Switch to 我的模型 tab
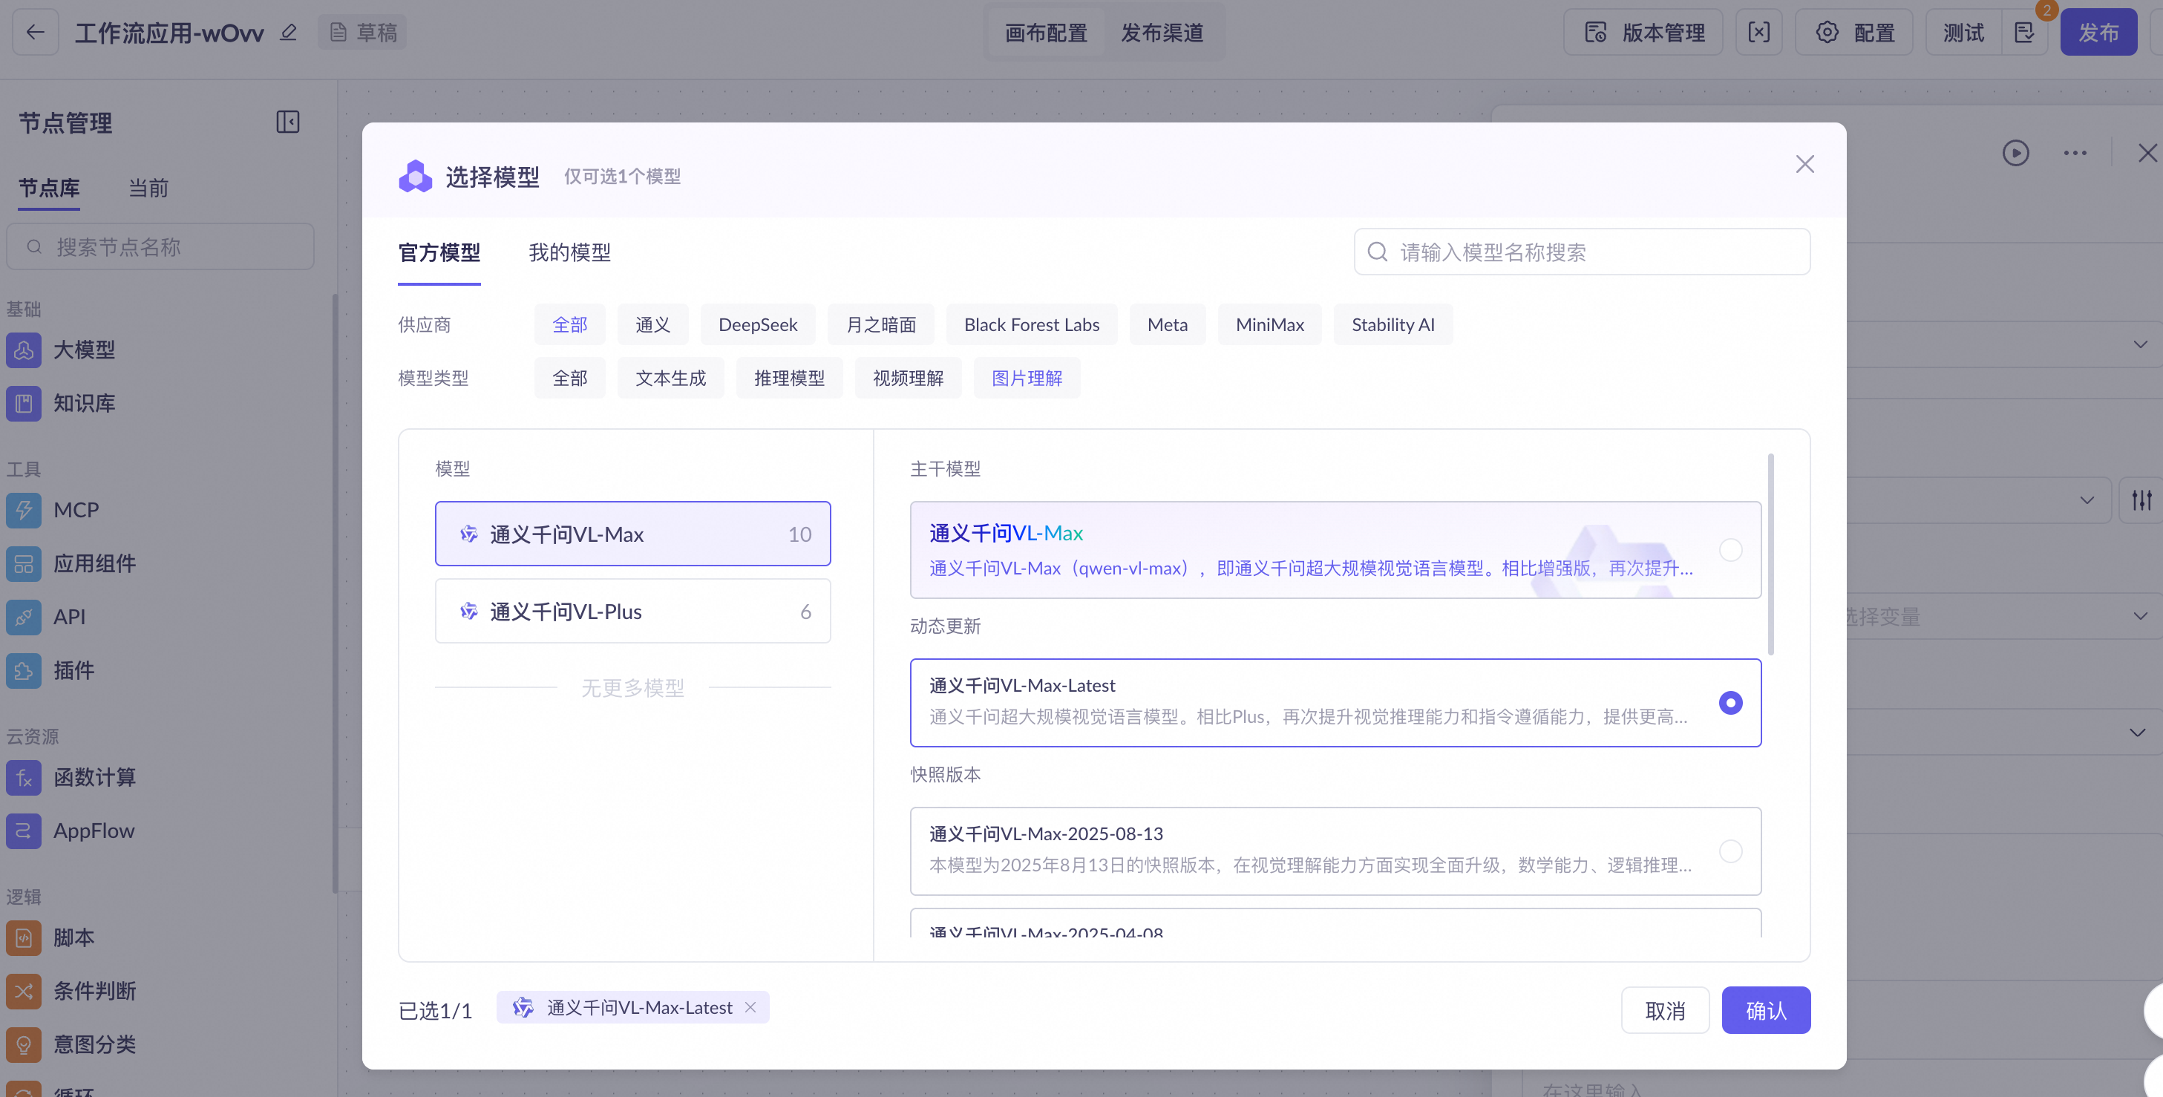 (569, 252)
